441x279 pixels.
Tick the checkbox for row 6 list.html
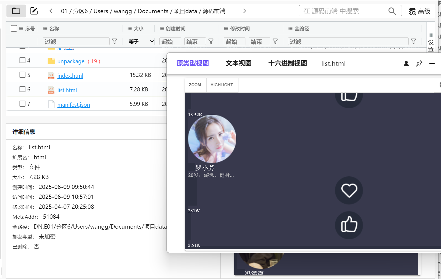tap(23, 89)
